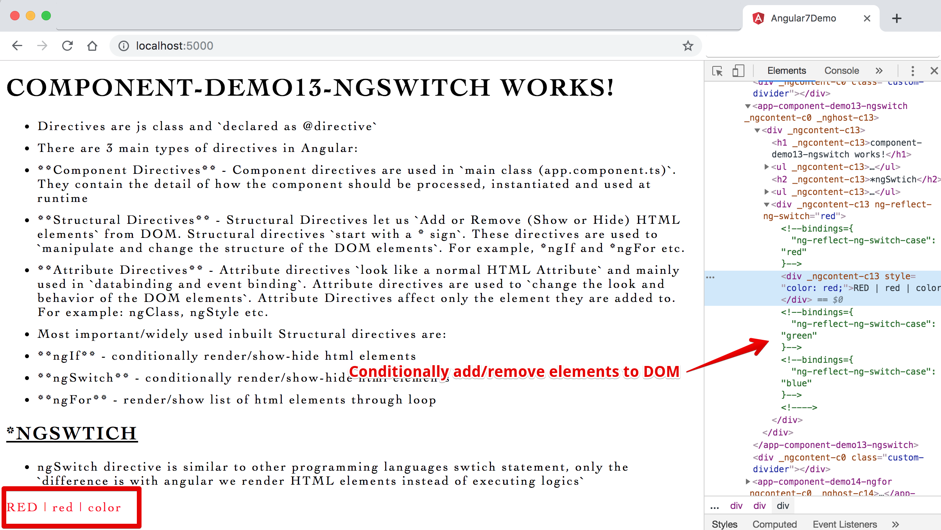
Task: Show more sidebar panes beside Event Listeners
Action: [896, 524]
